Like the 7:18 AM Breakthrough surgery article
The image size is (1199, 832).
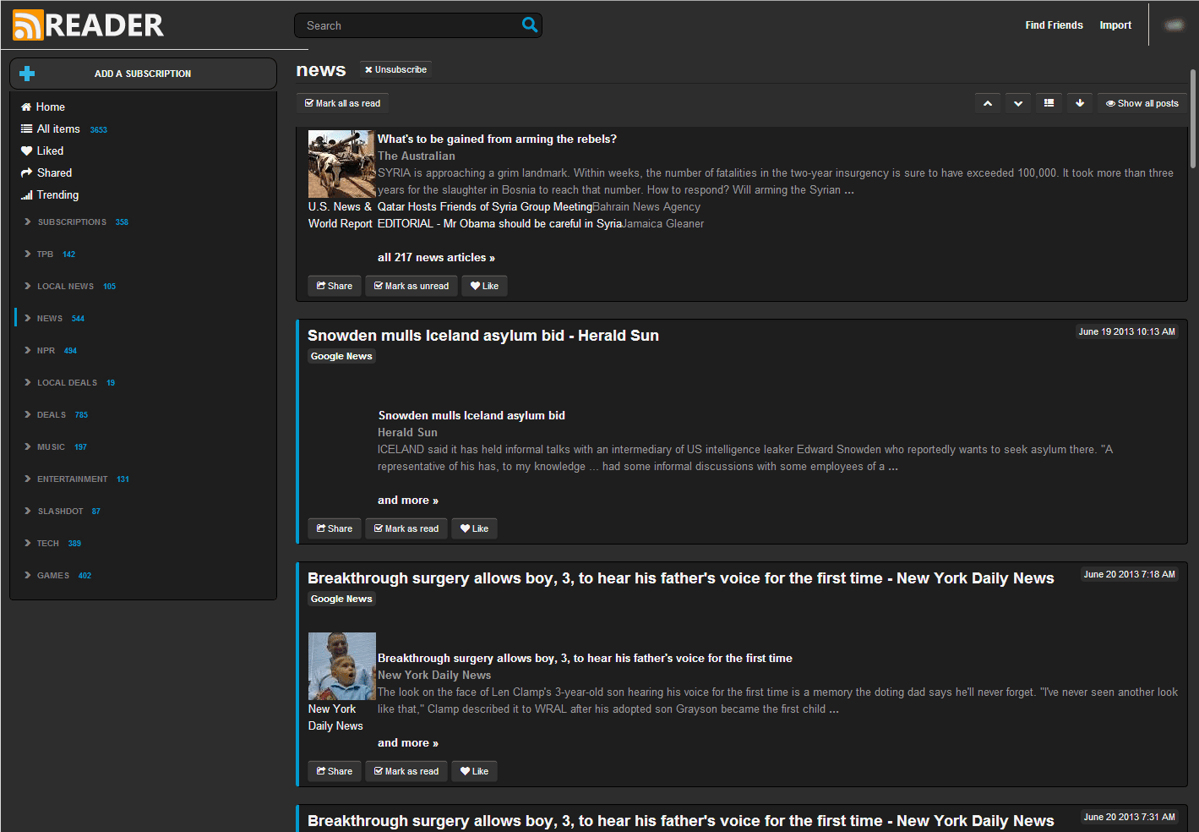pos(474,771)
